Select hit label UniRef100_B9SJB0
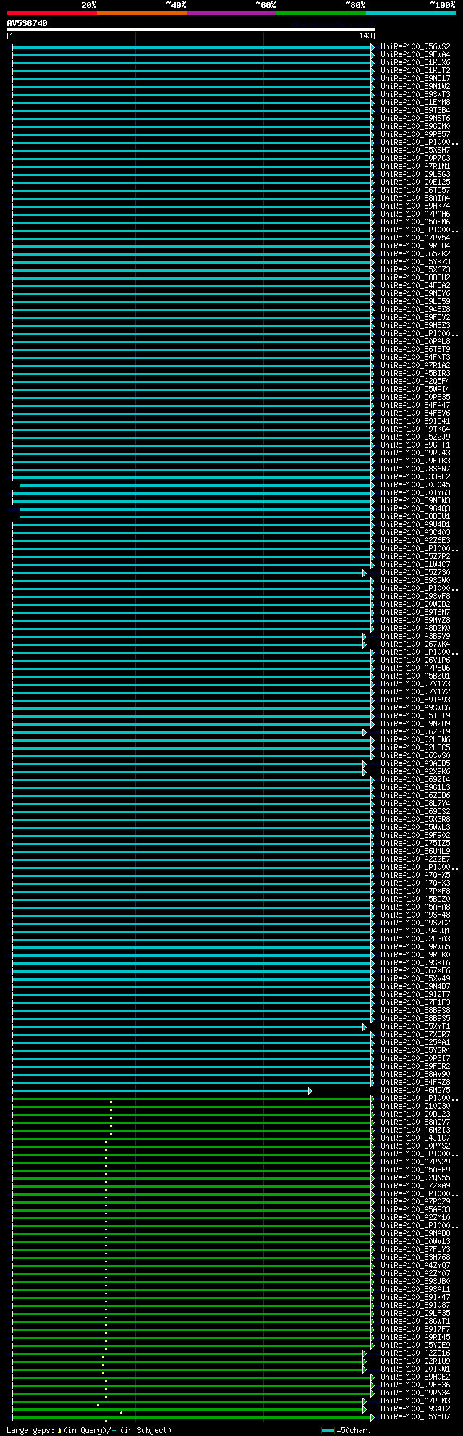The width and height of the screenshot is (463, 1436). pos(415,1282)
